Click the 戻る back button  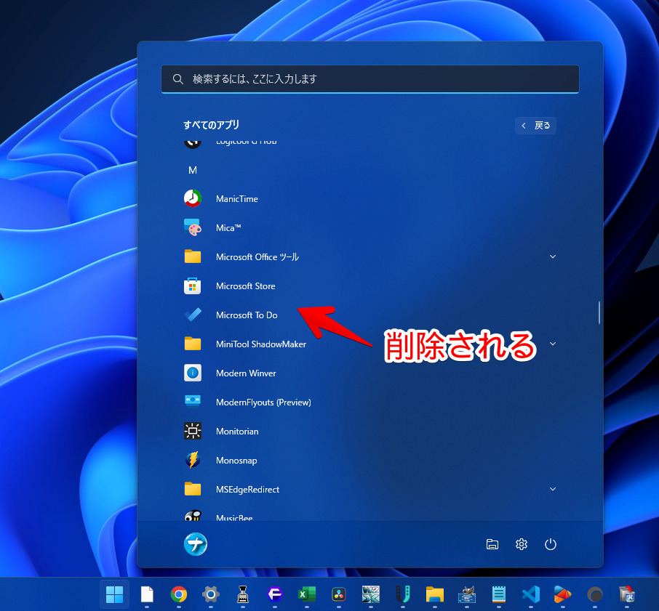(535, 126)
